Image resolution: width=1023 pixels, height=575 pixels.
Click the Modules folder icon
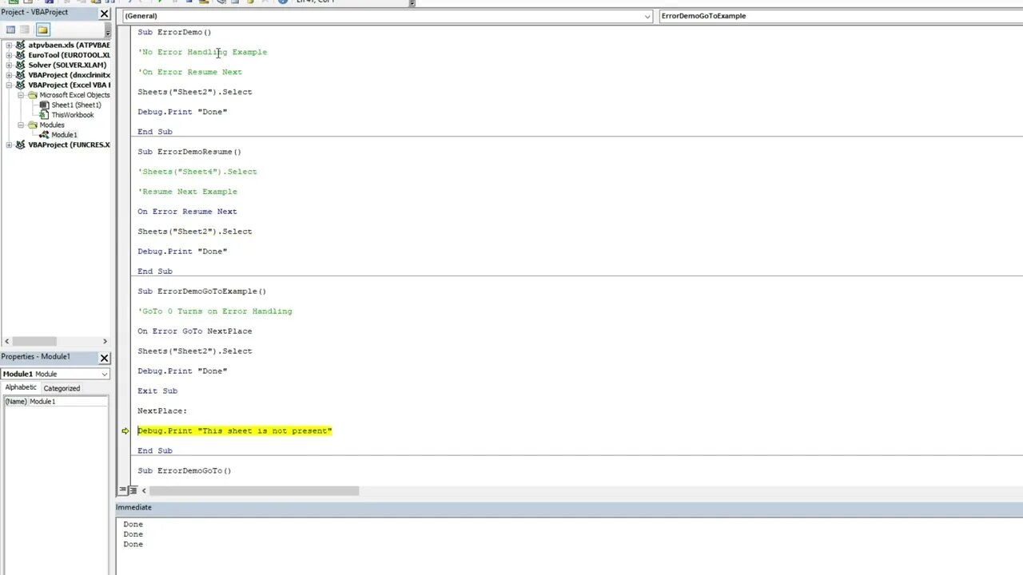click(33, 125)
